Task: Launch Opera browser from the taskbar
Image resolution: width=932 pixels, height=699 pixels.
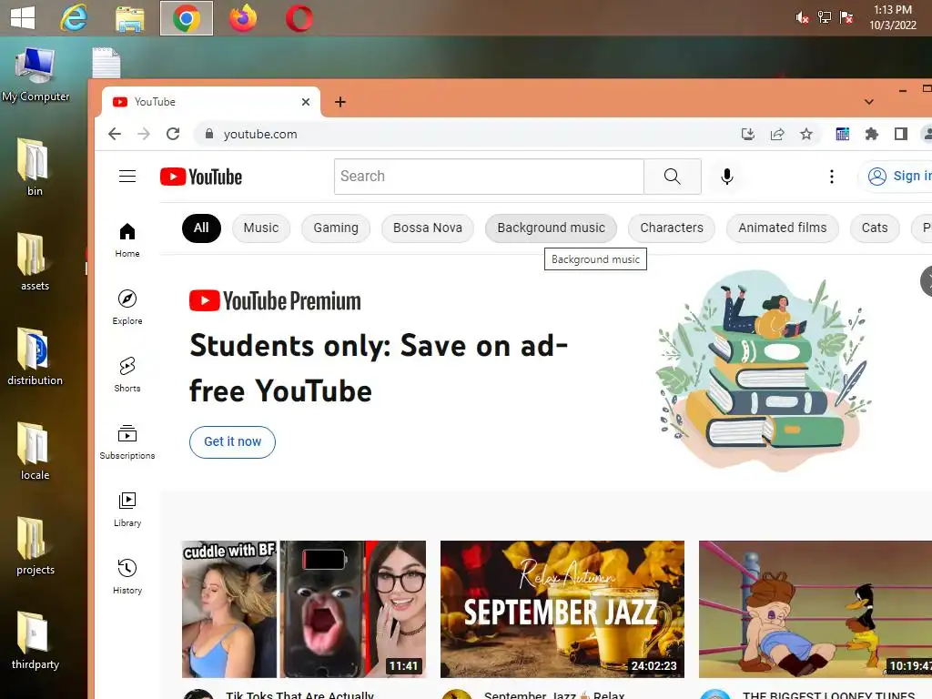Action: tap(299, 18)
